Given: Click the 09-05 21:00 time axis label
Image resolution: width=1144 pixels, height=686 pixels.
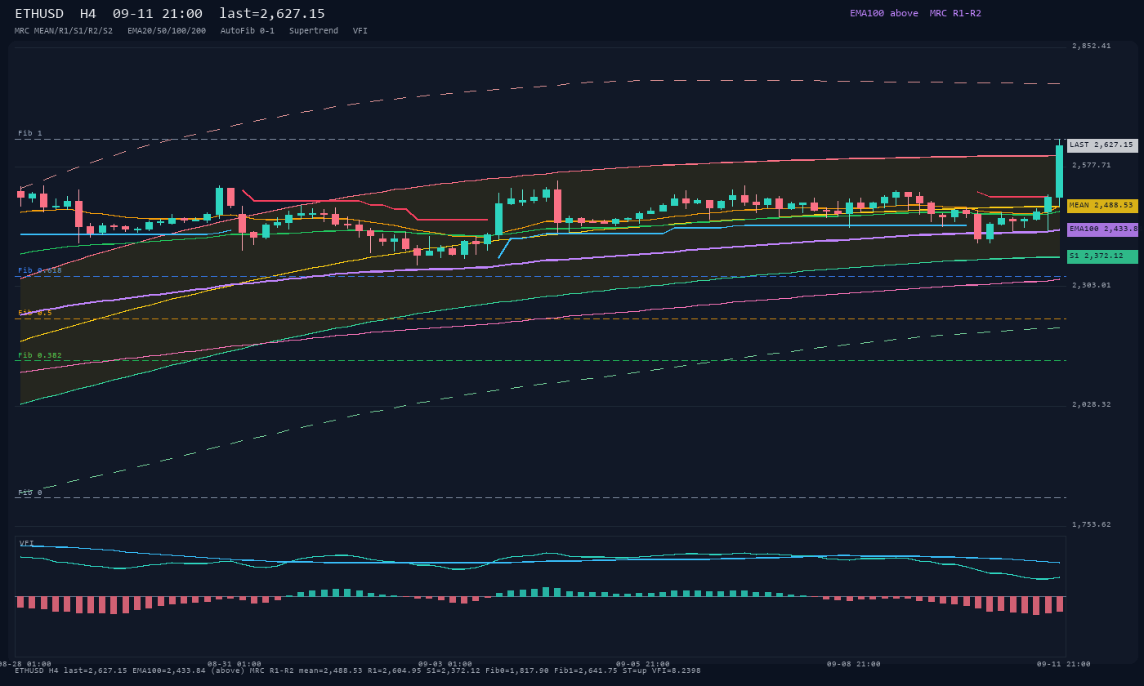Looking at the screenshot, I should pyautogui.click(x=643, y=664).
